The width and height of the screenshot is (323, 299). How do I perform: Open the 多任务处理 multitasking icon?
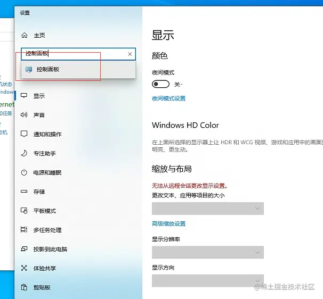pos(24,230)
